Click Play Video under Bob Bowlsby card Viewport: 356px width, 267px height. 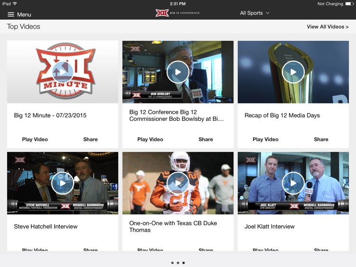coord(150,139)
